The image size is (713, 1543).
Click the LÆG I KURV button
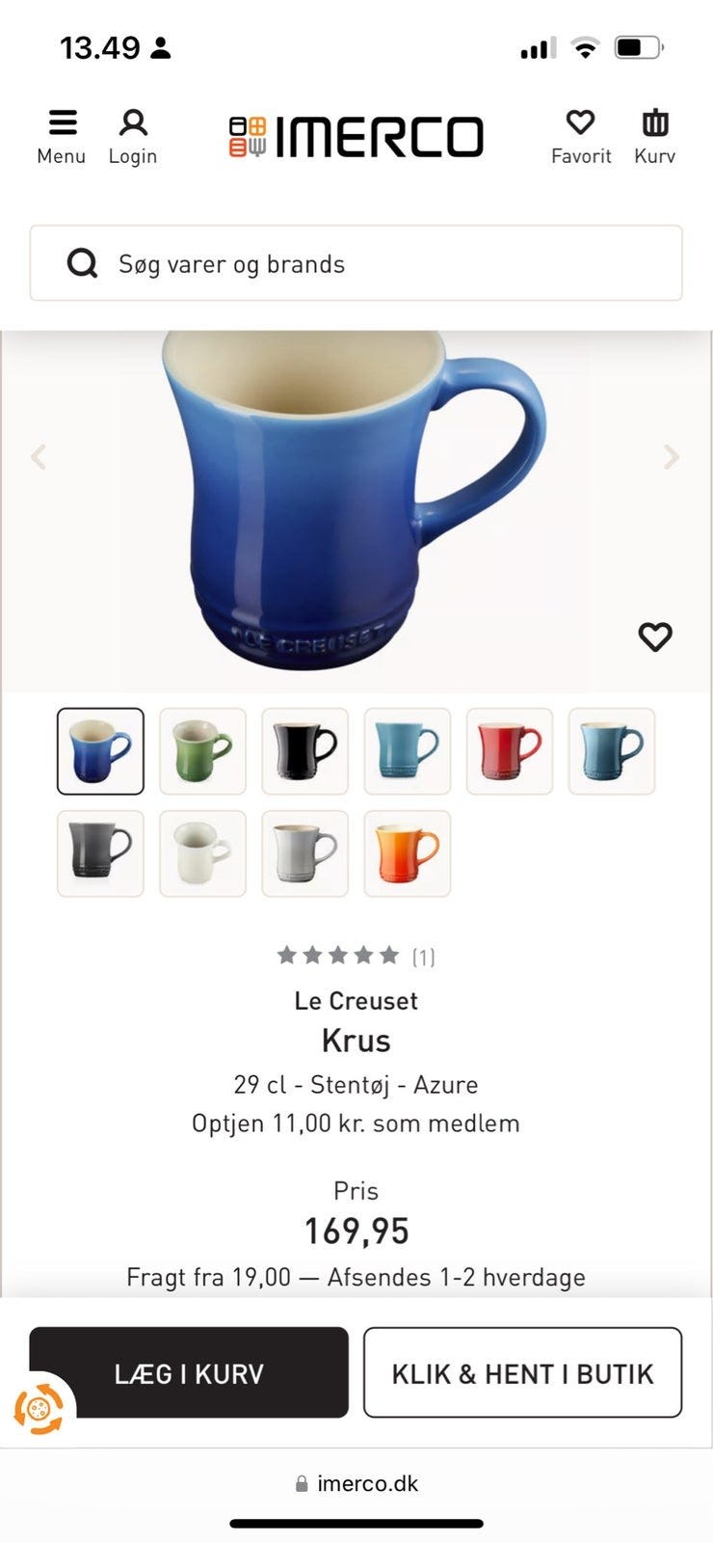189,1372
